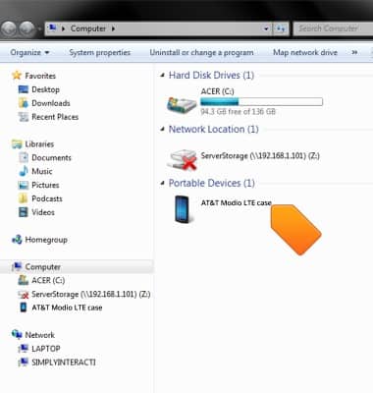Collapse the Portable Devices group

[162, 183]
